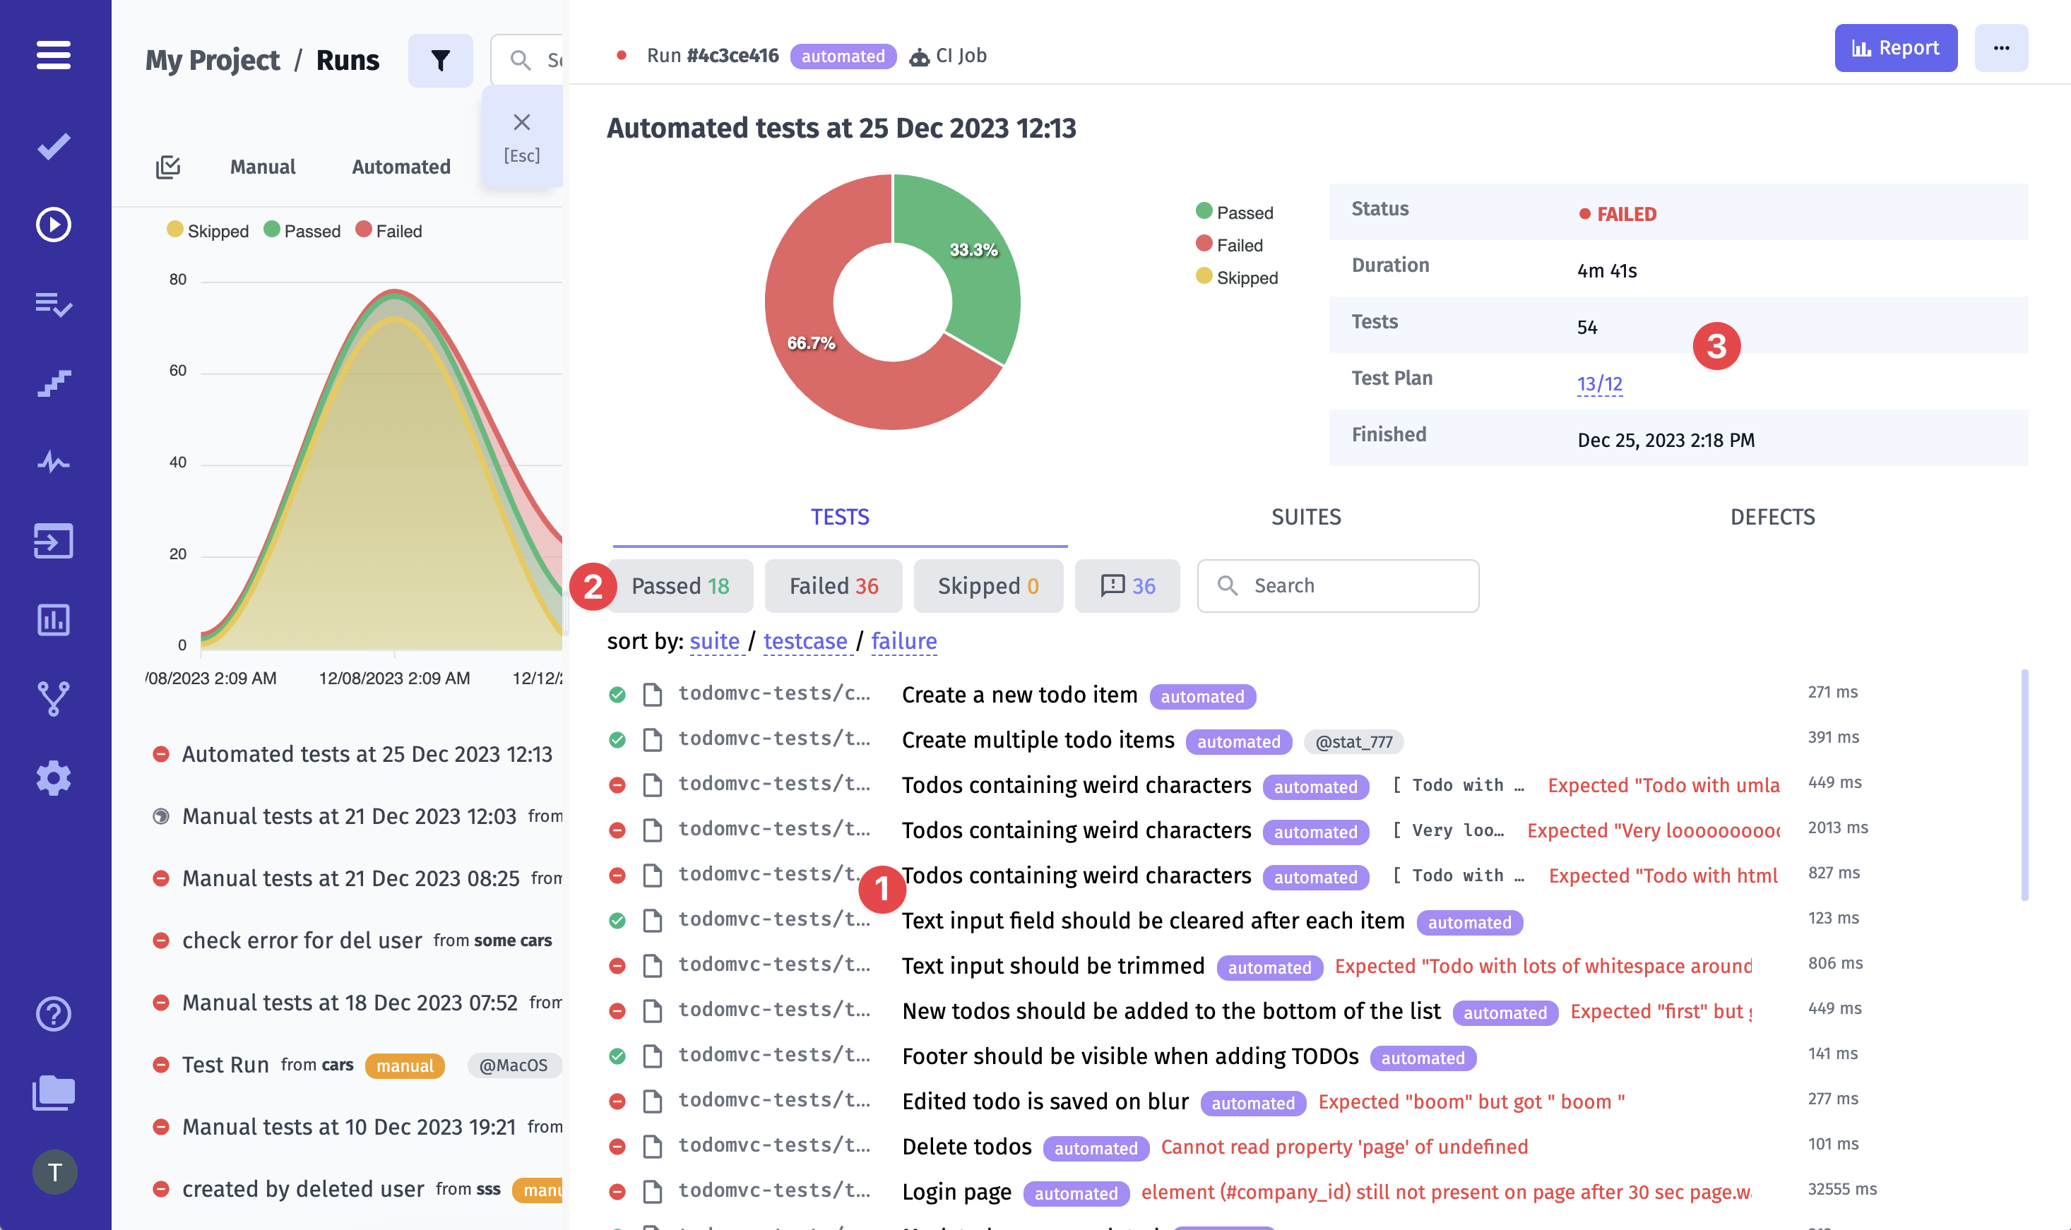
Task: Open the hamburger menu in the sidebar
Action: click(x=54, y=56)
